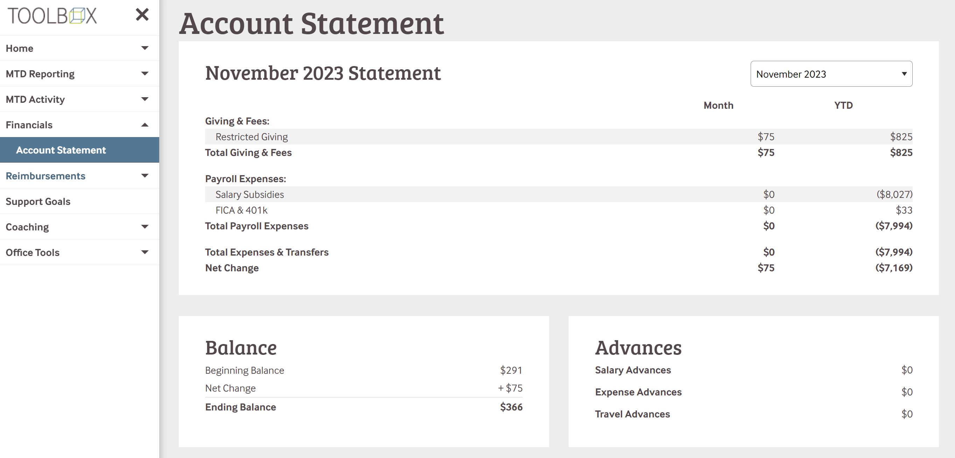
Task: Click the Reimbursements menu label
Action: pyautogui.click(x=45, y=176)
